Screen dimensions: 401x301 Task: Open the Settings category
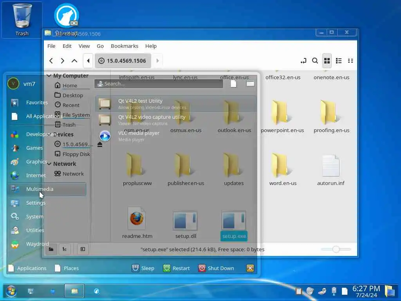click(x=47, y=203)
